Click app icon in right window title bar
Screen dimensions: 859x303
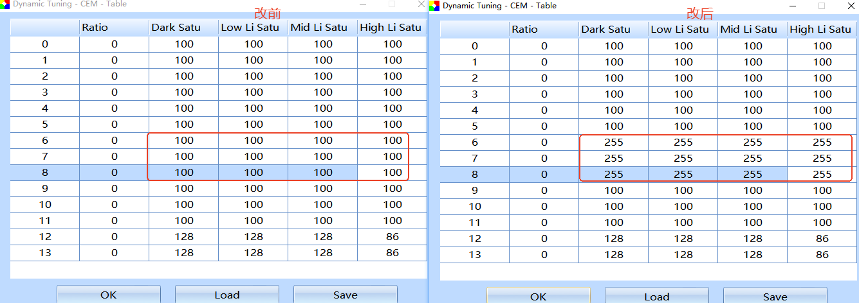coord(435,6)
